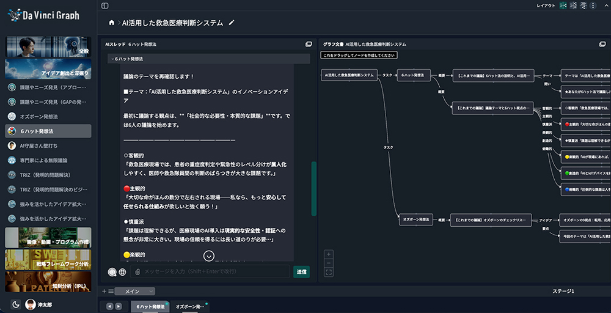
Task: Select the first green layout icon
Action: [x=563, y=6]
